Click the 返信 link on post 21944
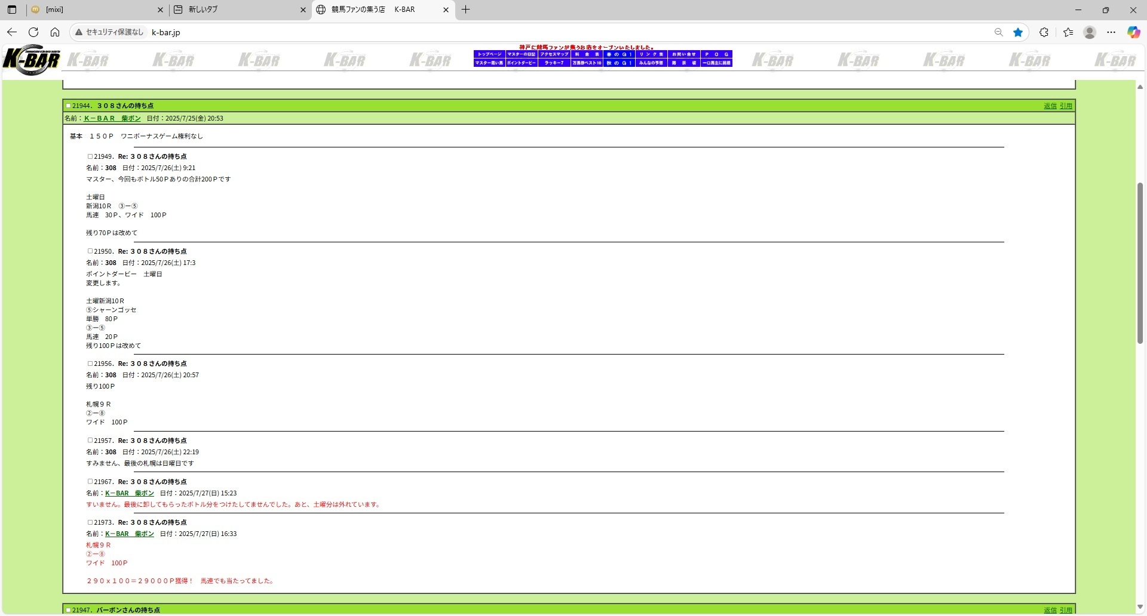This screenshot has height=616, width=1147. pyautogui.click(x=1050, y=106)
